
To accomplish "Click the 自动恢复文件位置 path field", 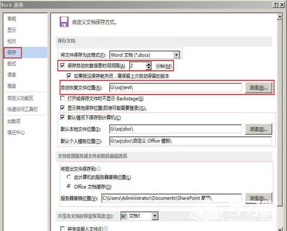I will pyautogui.click(x=176, y=88).
